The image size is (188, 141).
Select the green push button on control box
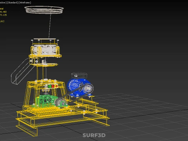coord(49,86)
